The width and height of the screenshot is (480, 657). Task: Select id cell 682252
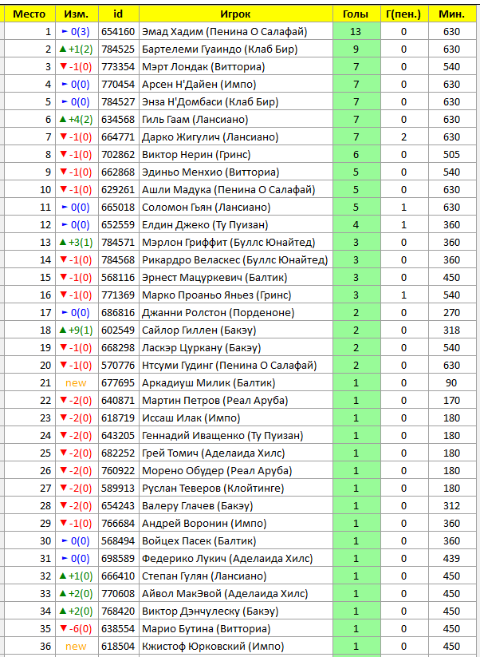click(119, 453)
